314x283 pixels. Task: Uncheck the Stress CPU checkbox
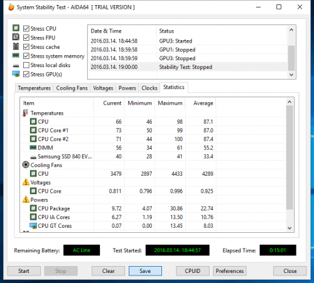pos(26,28)
